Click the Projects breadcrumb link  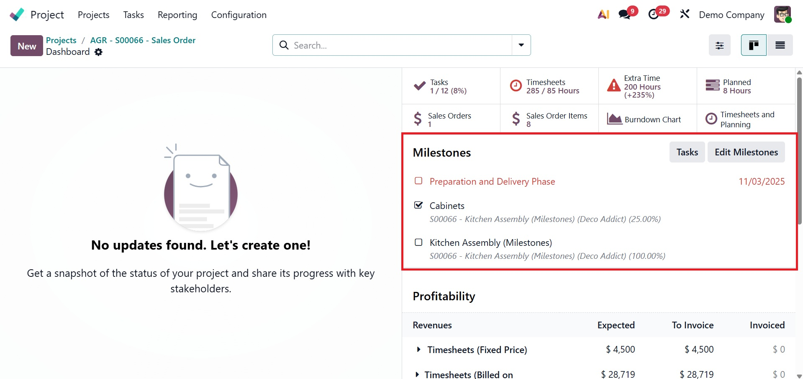tap(61, 40)
